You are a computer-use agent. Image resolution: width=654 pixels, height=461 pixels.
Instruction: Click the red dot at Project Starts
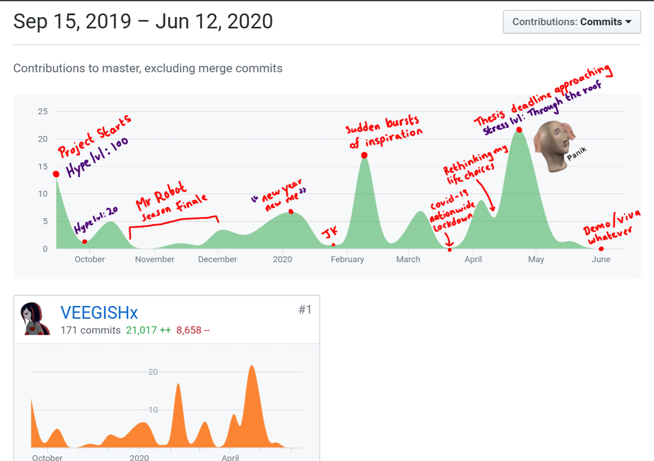56,174
